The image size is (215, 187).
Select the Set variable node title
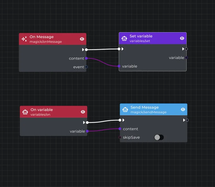tap(141, 36)
